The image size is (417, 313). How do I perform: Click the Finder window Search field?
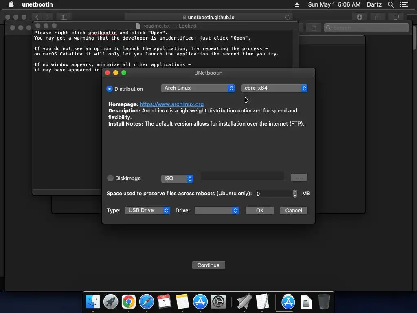pos(366,28)
